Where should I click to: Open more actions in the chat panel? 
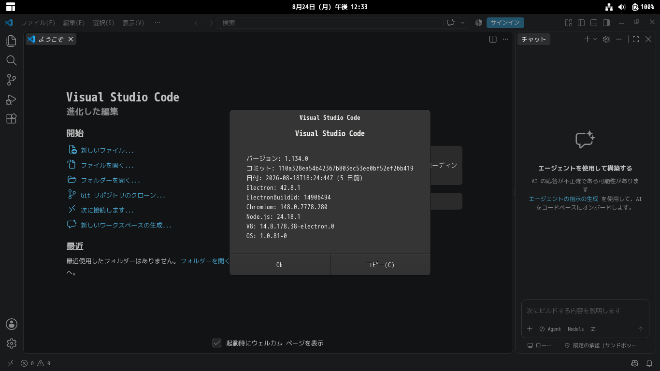click(x=619, y=39)
